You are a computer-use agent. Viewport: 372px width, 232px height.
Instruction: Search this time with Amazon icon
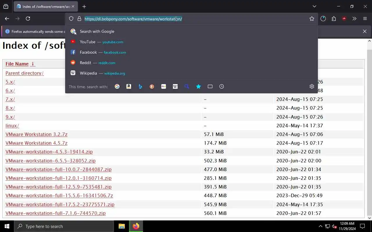(x=129, y=86)
